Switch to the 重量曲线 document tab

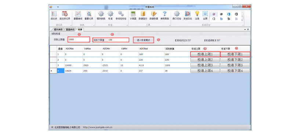click(70, 30)
